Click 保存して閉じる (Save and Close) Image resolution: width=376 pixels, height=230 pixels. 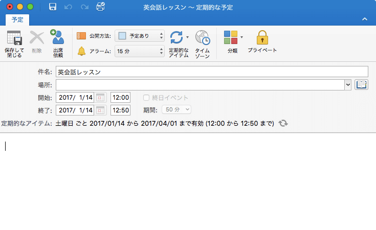tap(14, 44)
